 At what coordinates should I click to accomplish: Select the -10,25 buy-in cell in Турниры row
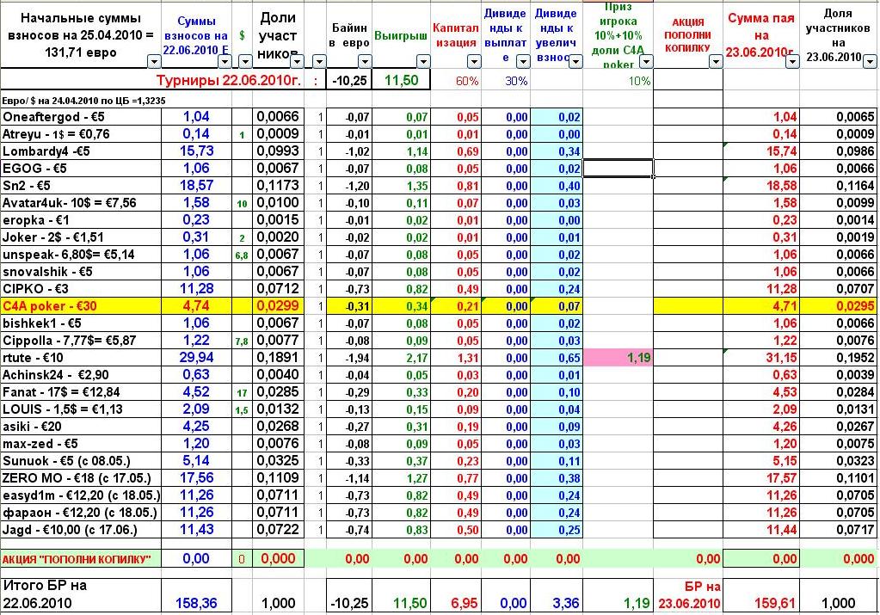coord(349,80)
